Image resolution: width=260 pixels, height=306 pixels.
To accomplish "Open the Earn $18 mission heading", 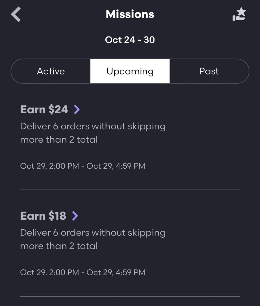I will coord(43,216).
